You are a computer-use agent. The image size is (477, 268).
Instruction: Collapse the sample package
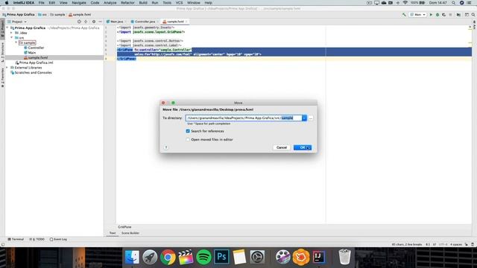[16, 42]
